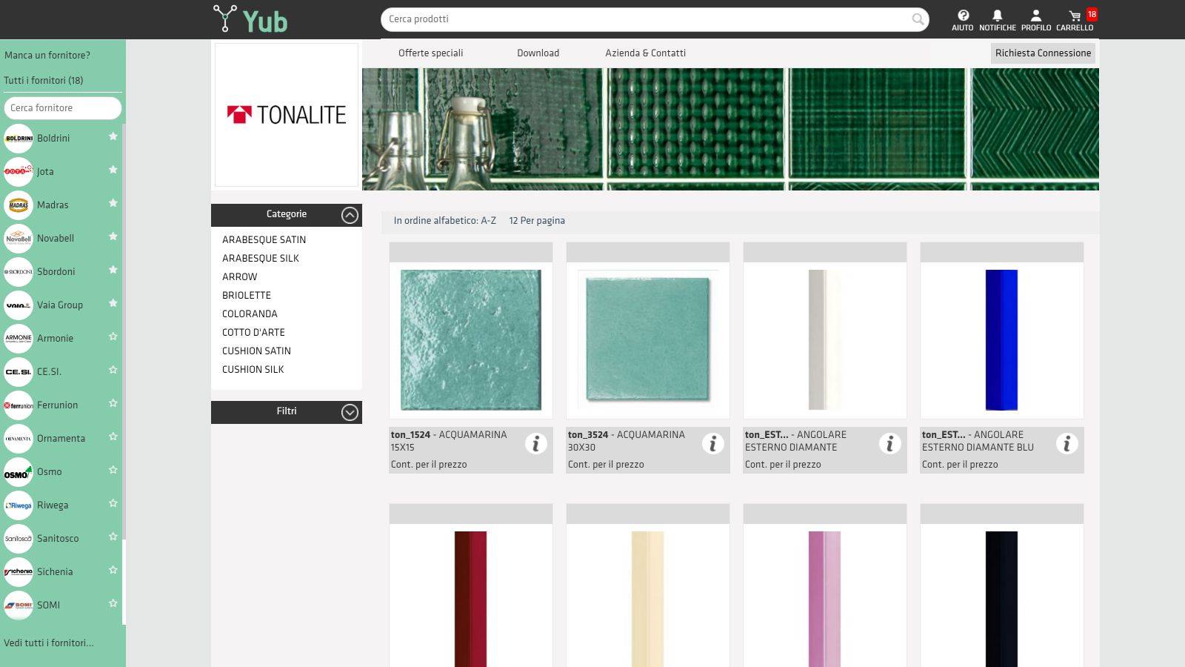Toggle favorite star for Armonie
The width and height of the screenshot is (1185, 667).
point(113,336)
